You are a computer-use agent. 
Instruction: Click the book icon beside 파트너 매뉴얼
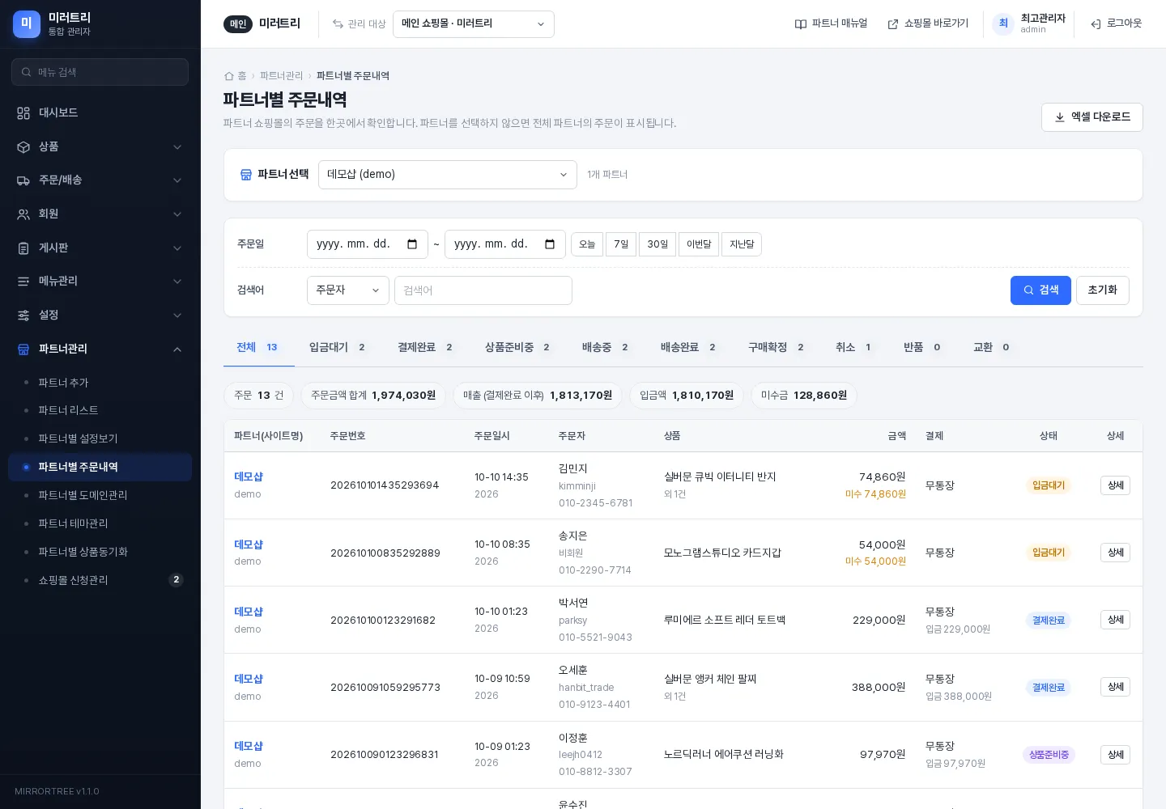coord(801,24)
